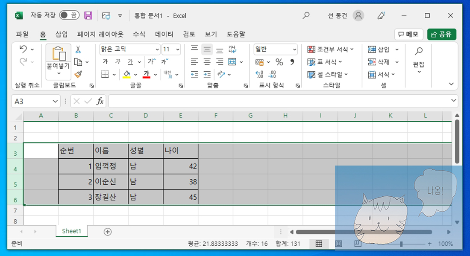
Task: Open the 보기 tab
Action: point(211,34)
